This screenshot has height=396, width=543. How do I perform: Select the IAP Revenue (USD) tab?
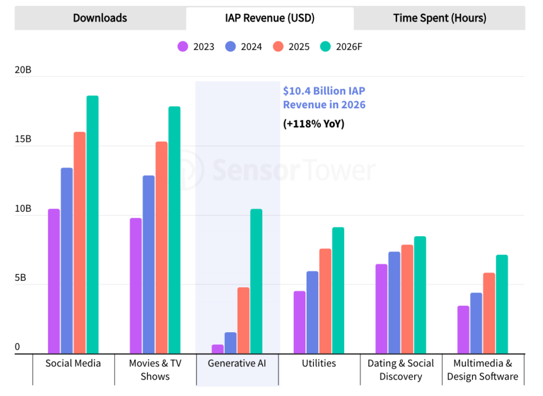pyautogui.click(x=269, y=18)
